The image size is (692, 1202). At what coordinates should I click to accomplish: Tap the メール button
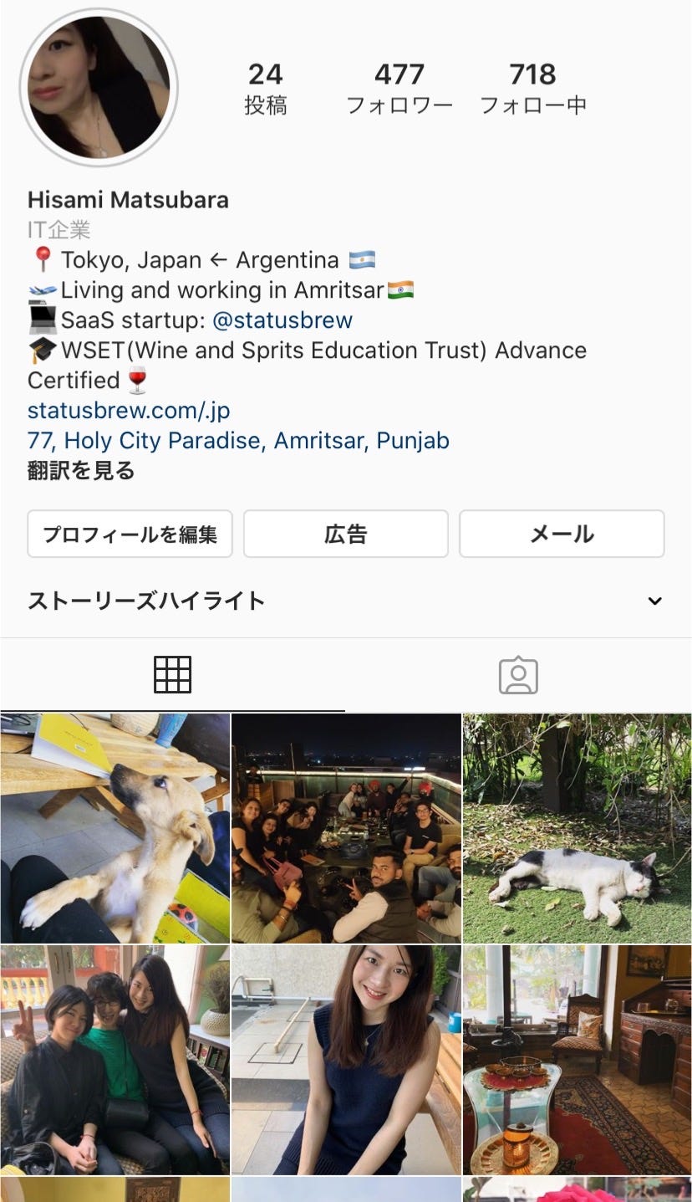click(562, 534)
